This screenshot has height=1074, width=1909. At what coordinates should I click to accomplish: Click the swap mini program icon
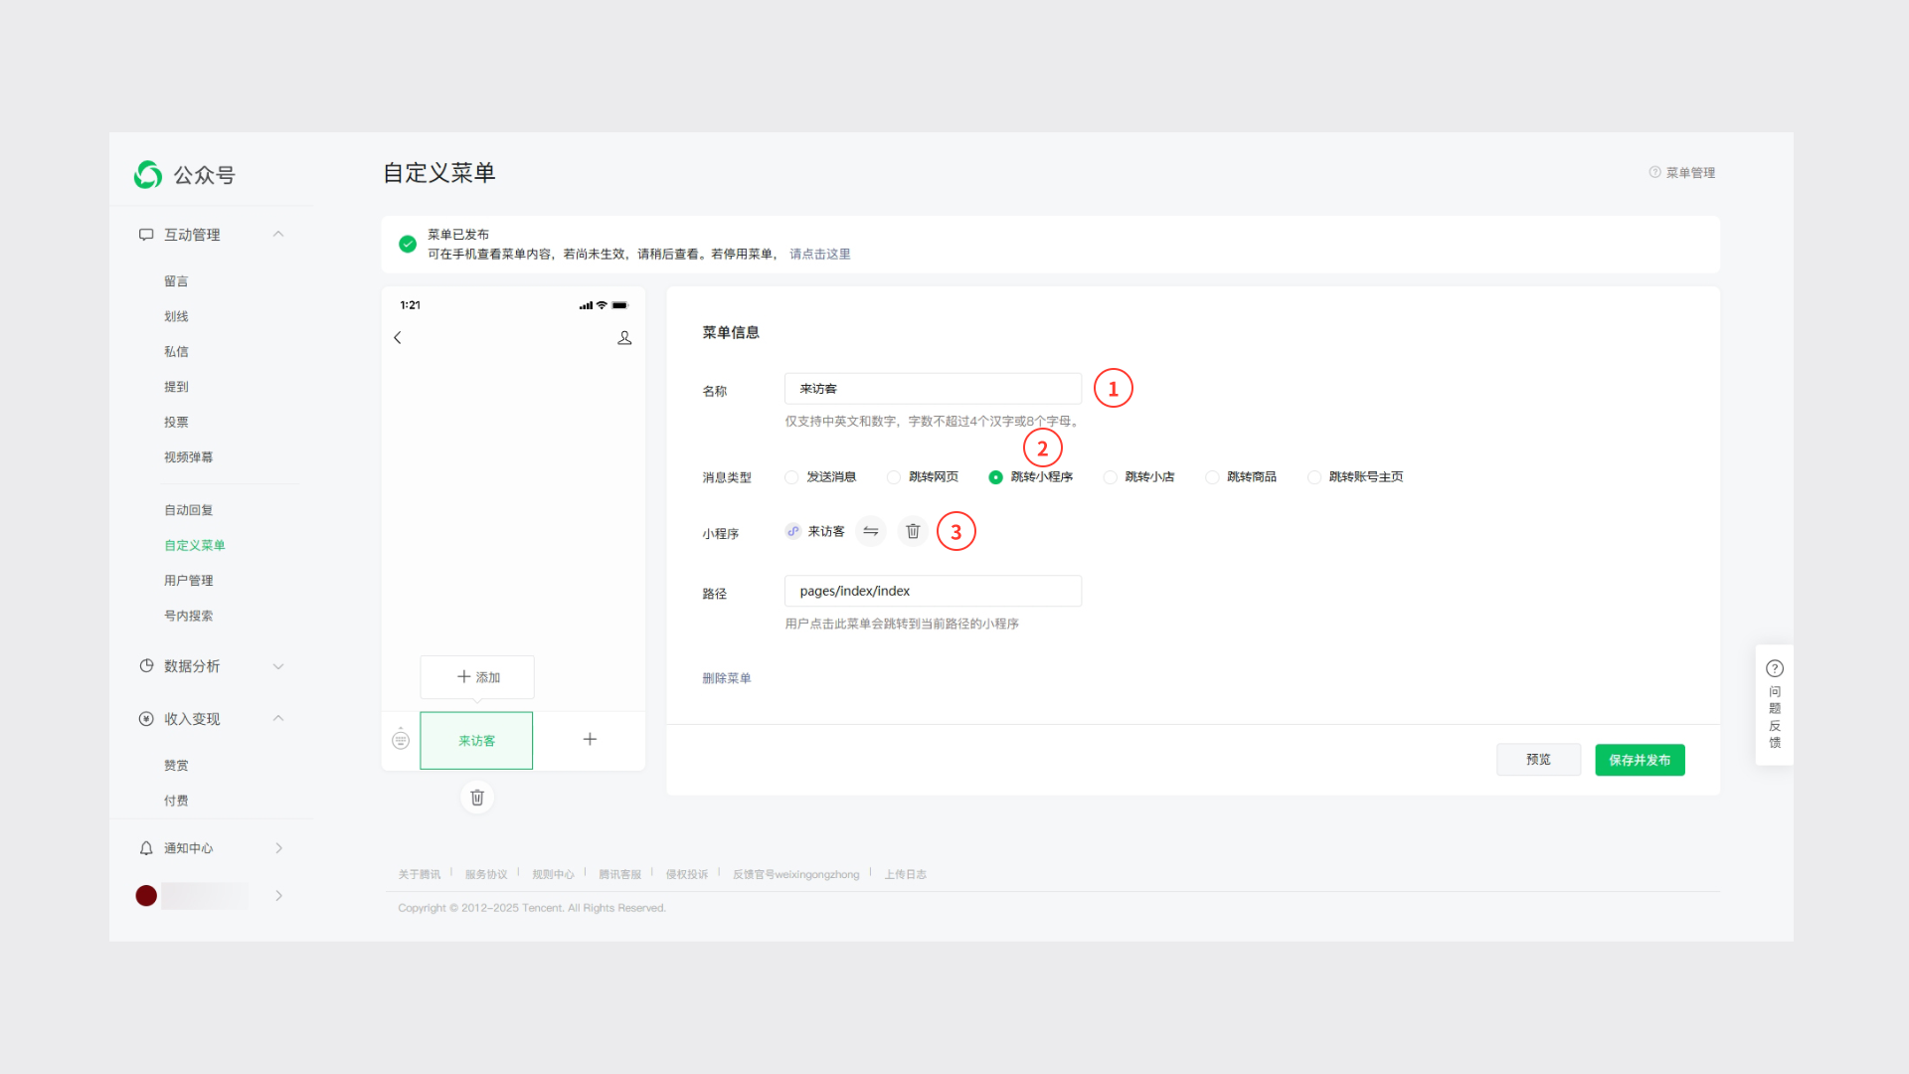(870, 531)
